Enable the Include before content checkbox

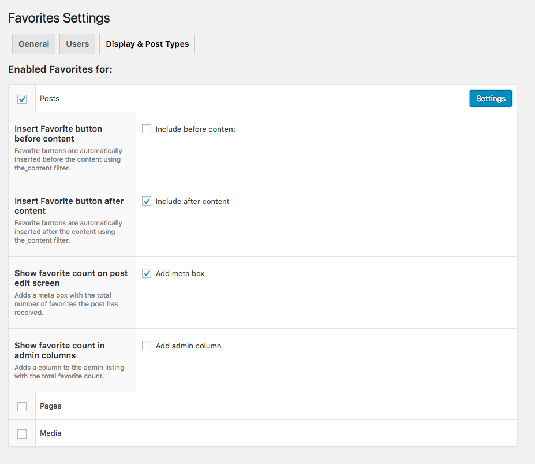click(147, 129)
